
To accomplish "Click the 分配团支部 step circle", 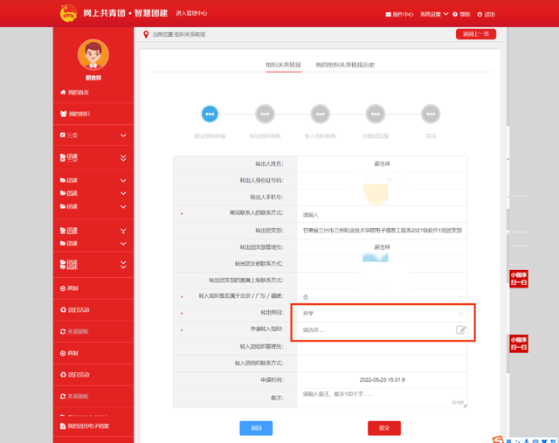I will tap(376, 114).
